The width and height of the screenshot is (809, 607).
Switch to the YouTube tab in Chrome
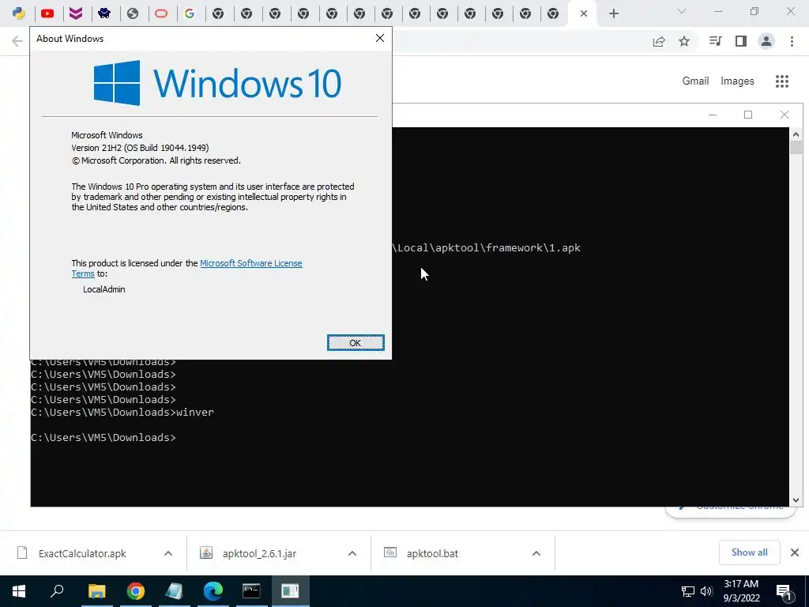[x=47, y=13]
